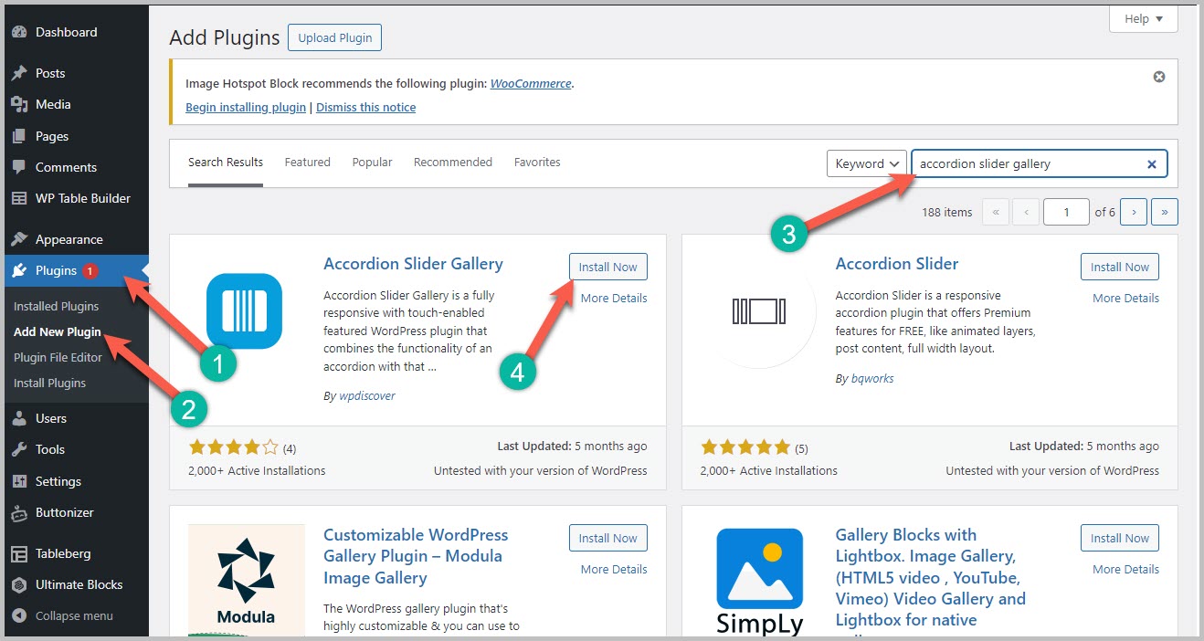The width and height of the screenshot is (1204, 641).
Task: Dismiss the WooCommerce recommendation notice
Action: pyautogui.click(x=1159, y=77)
